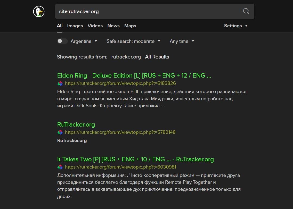This screenshot has width=293, height=209.
Task: Open It Takes Two result title
Action: point(135,159)
